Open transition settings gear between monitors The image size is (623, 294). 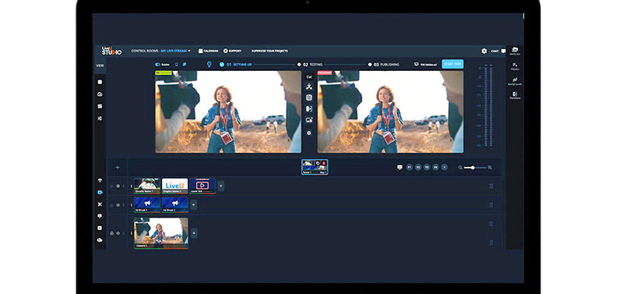pyautogui.click(x=308, y=133)
